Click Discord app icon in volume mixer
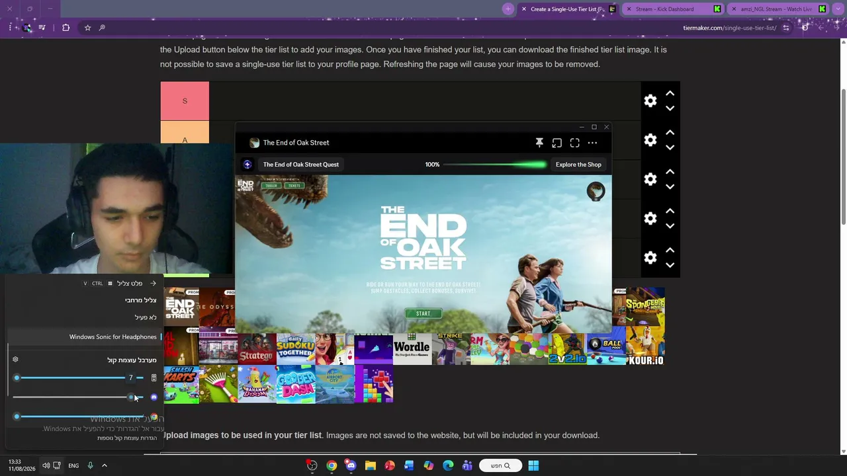 (x=154, y=397)
